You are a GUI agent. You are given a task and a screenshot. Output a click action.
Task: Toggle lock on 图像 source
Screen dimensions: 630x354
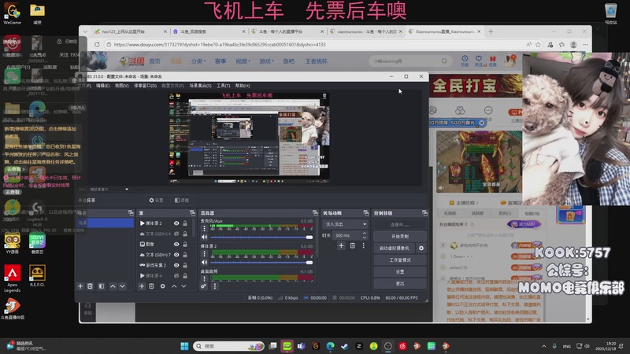pos(185,244)
